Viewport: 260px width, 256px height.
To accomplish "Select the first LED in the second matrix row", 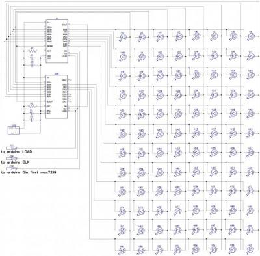I will (x=123, y=57).
